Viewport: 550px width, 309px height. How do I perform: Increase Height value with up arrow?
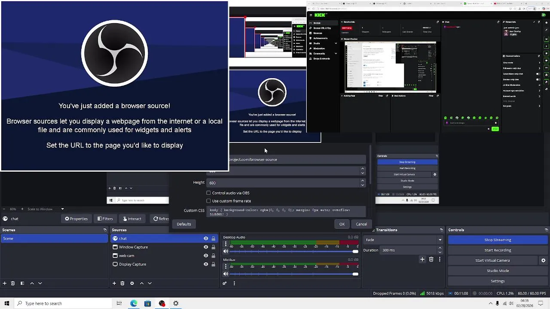(363, 181)
